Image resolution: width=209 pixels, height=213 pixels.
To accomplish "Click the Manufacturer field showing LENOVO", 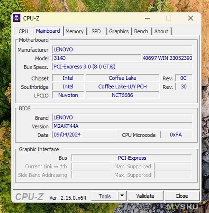I will click(122, 49).
